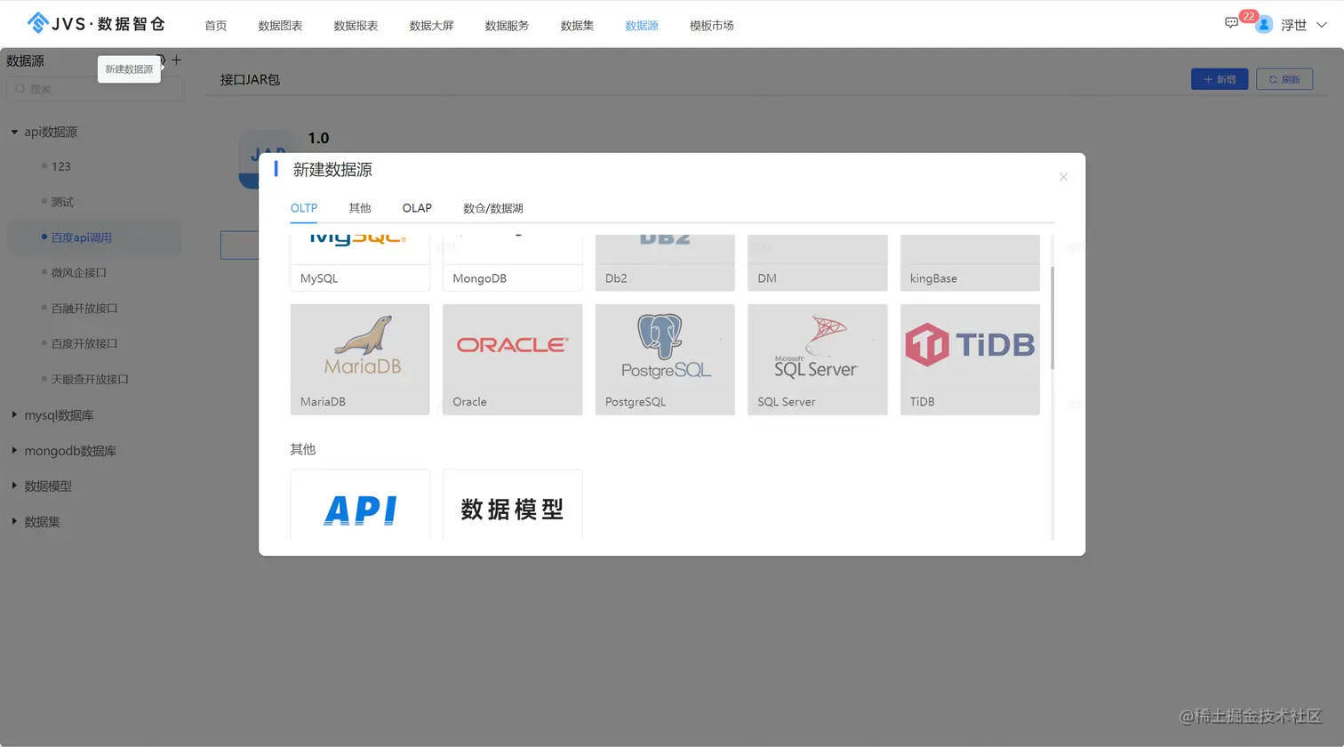Open 模板市场 in top navigation
Screen dimensions: 1344x747
(x=712, y=26)
